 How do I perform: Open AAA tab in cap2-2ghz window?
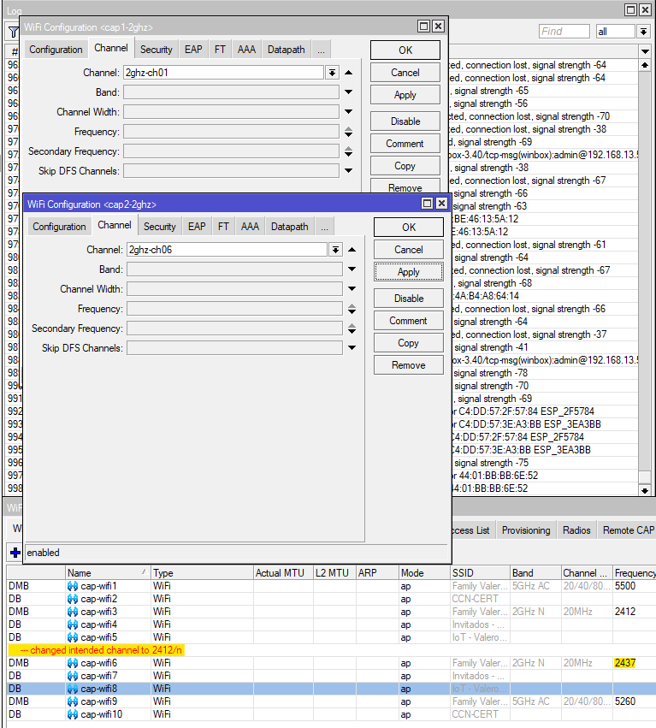pyautogui.click(x=250, y=227)
